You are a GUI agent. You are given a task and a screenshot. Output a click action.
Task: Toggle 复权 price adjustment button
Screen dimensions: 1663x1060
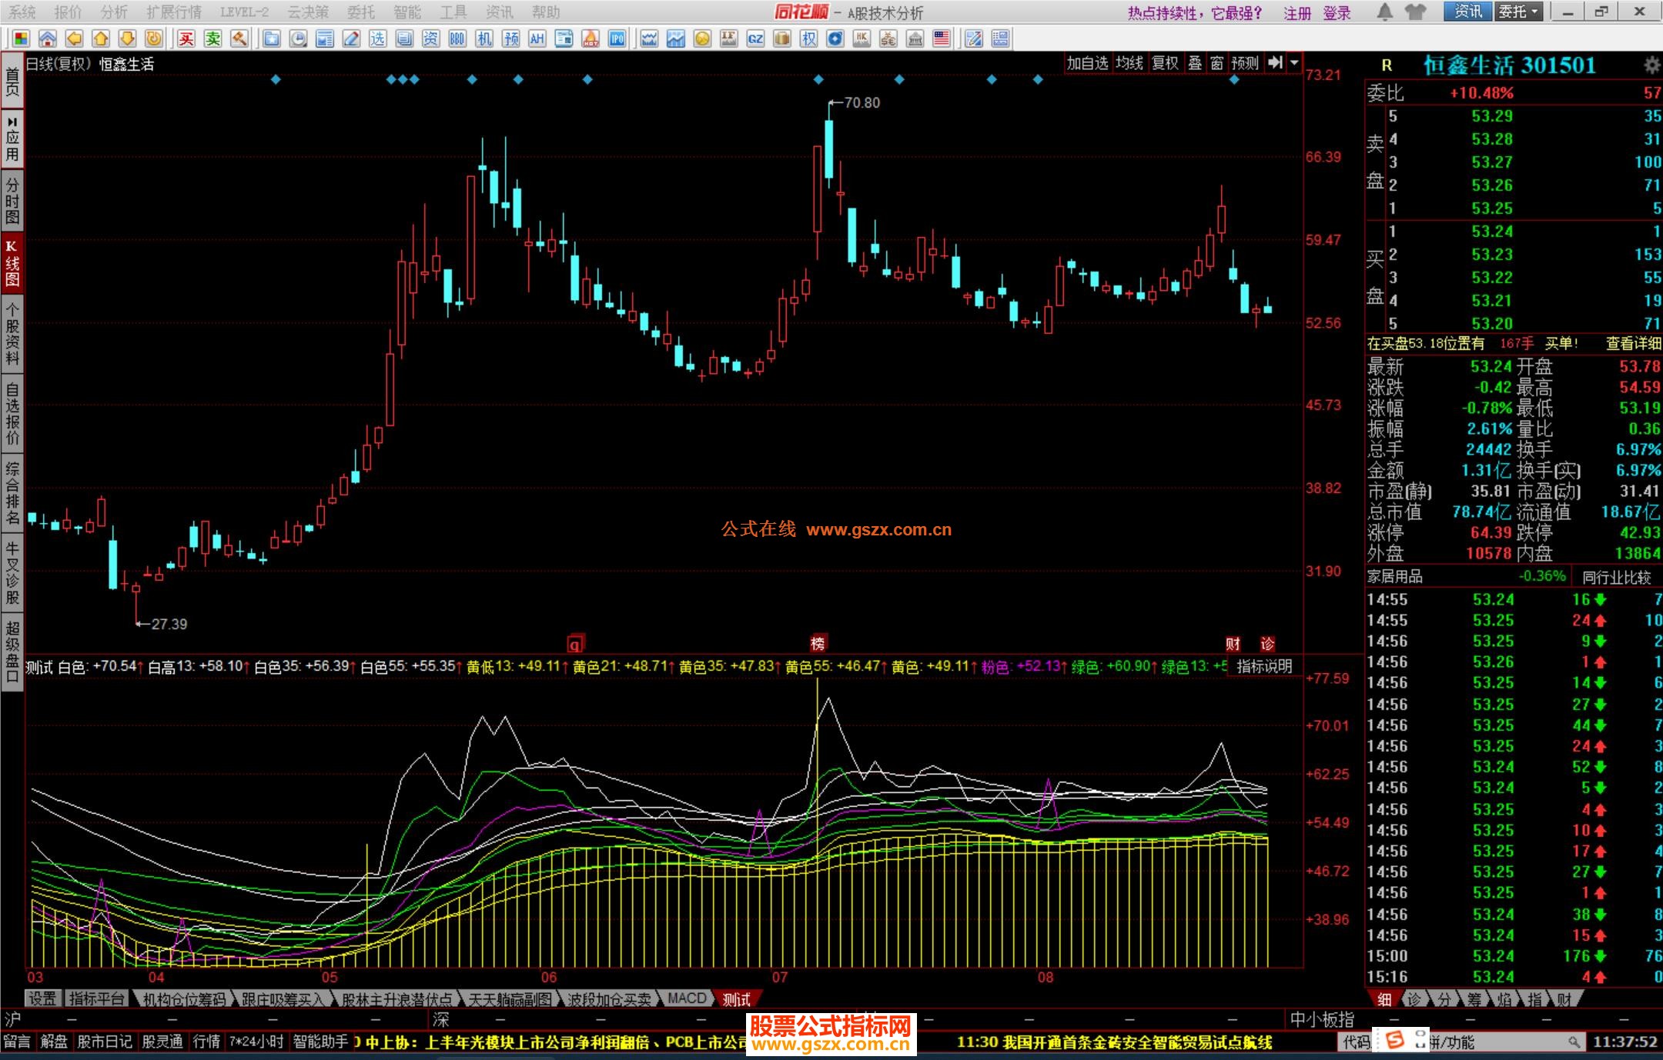[x=1165, y=63]
